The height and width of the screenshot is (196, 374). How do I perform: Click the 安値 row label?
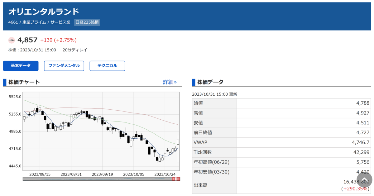click(198, 123)
